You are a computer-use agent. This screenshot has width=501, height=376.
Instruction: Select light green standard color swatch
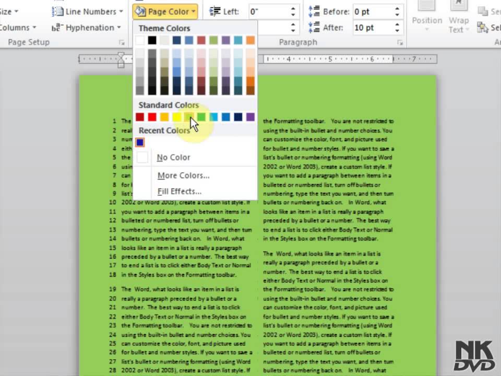tap(189, 117)
